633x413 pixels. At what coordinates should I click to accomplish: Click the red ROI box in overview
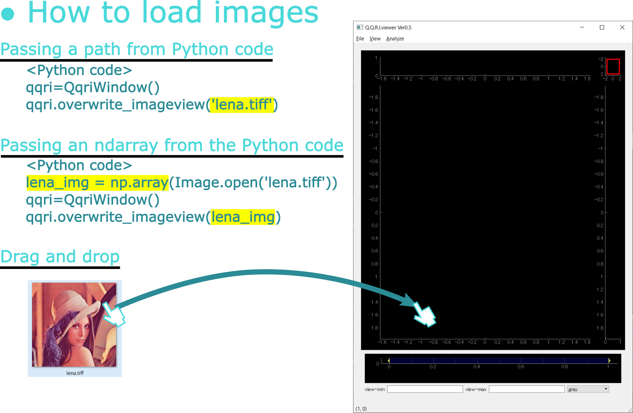tap(613, 66)
